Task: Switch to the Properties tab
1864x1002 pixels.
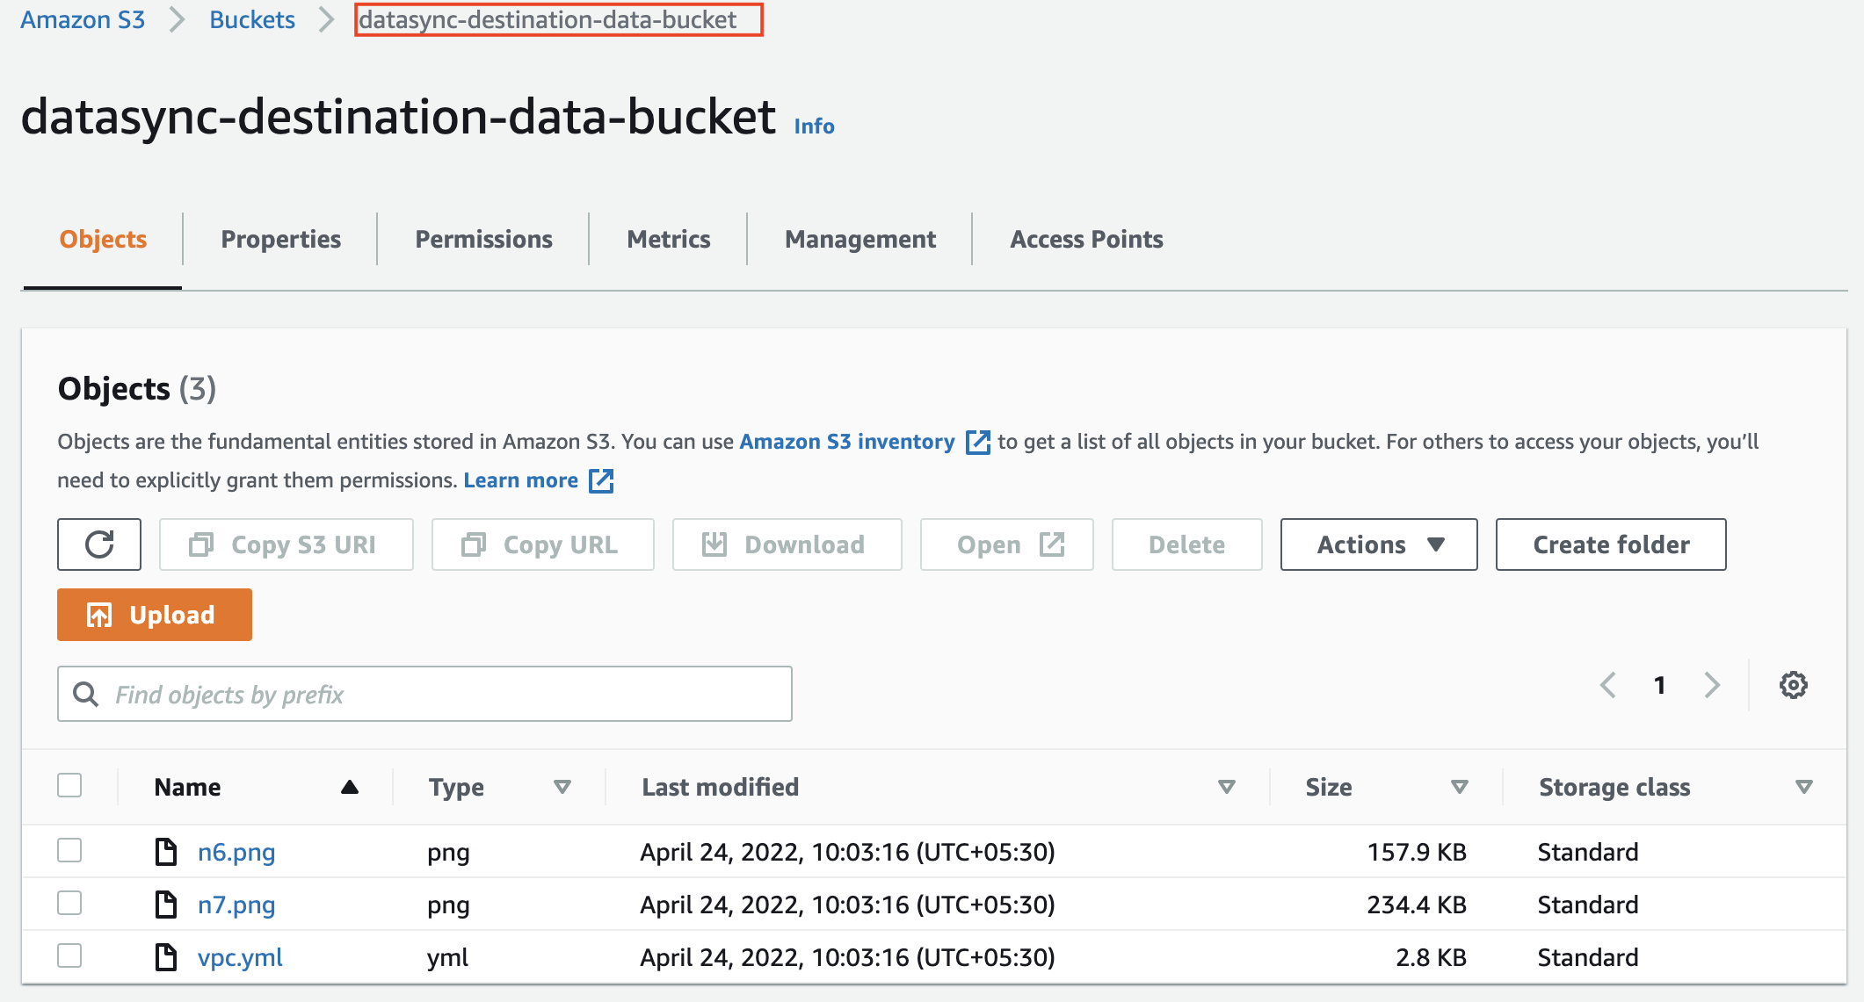Action: [280, 239]
